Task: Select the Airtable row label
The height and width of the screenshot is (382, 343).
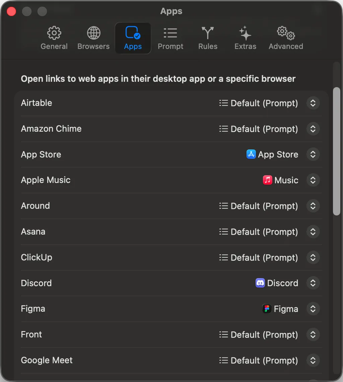Action: pos(37,103)
